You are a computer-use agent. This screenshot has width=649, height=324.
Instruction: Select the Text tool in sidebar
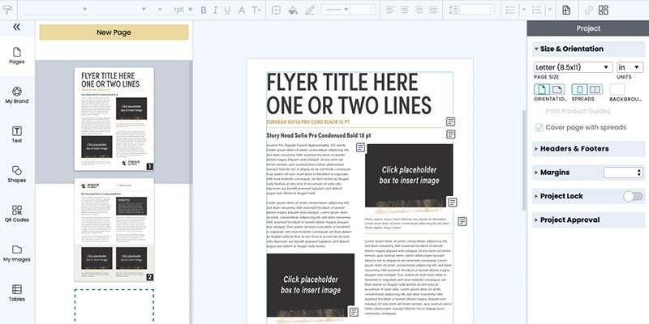pyautogui.click(x=16, y=134)
